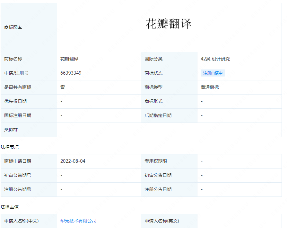
Task: Select the registration number 66393349
Action: 71,73
